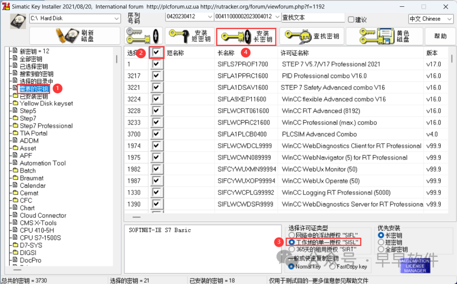This screenshot has height=284, width=457.
Task: Select the TIA Portal folder in tree
Action: click(x=33, y=133)
